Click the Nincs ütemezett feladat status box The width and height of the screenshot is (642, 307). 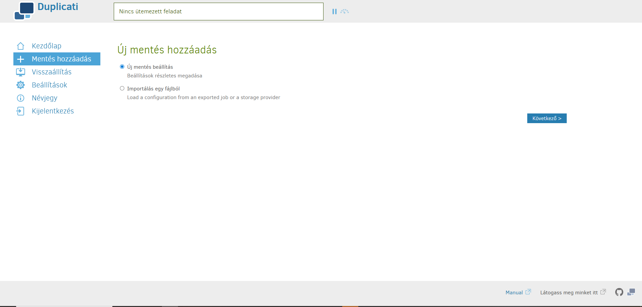[218, 12]
